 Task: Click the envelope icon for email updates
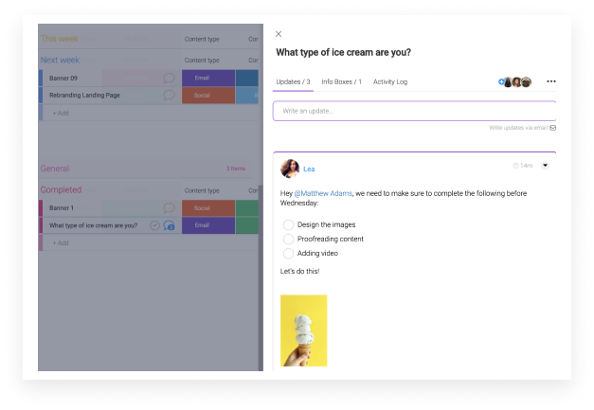(x=553, y=127)
